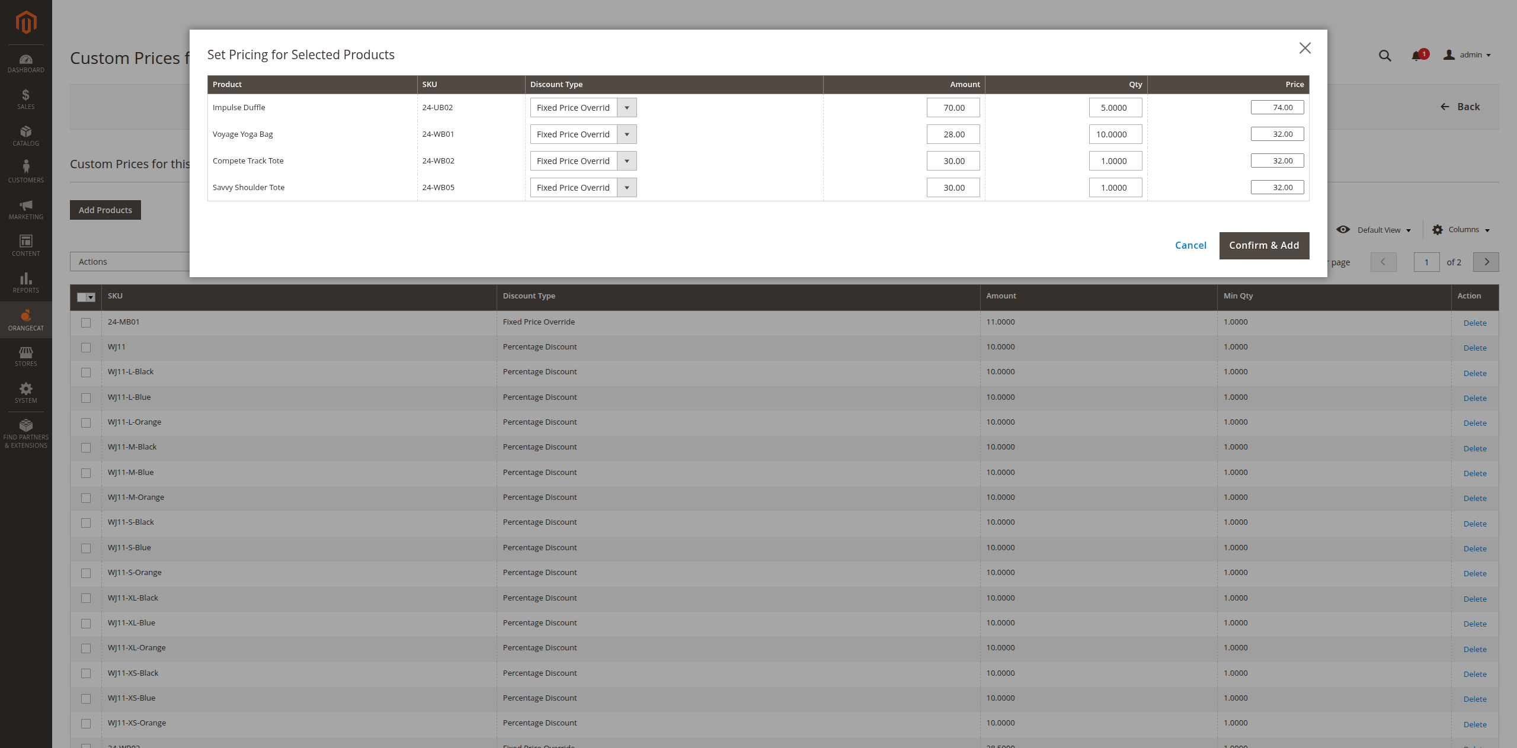The image size is (1517, 748).
Task: Open the Catalog sidebar icon
Action: pyautogui.click(x=25, y=136)
